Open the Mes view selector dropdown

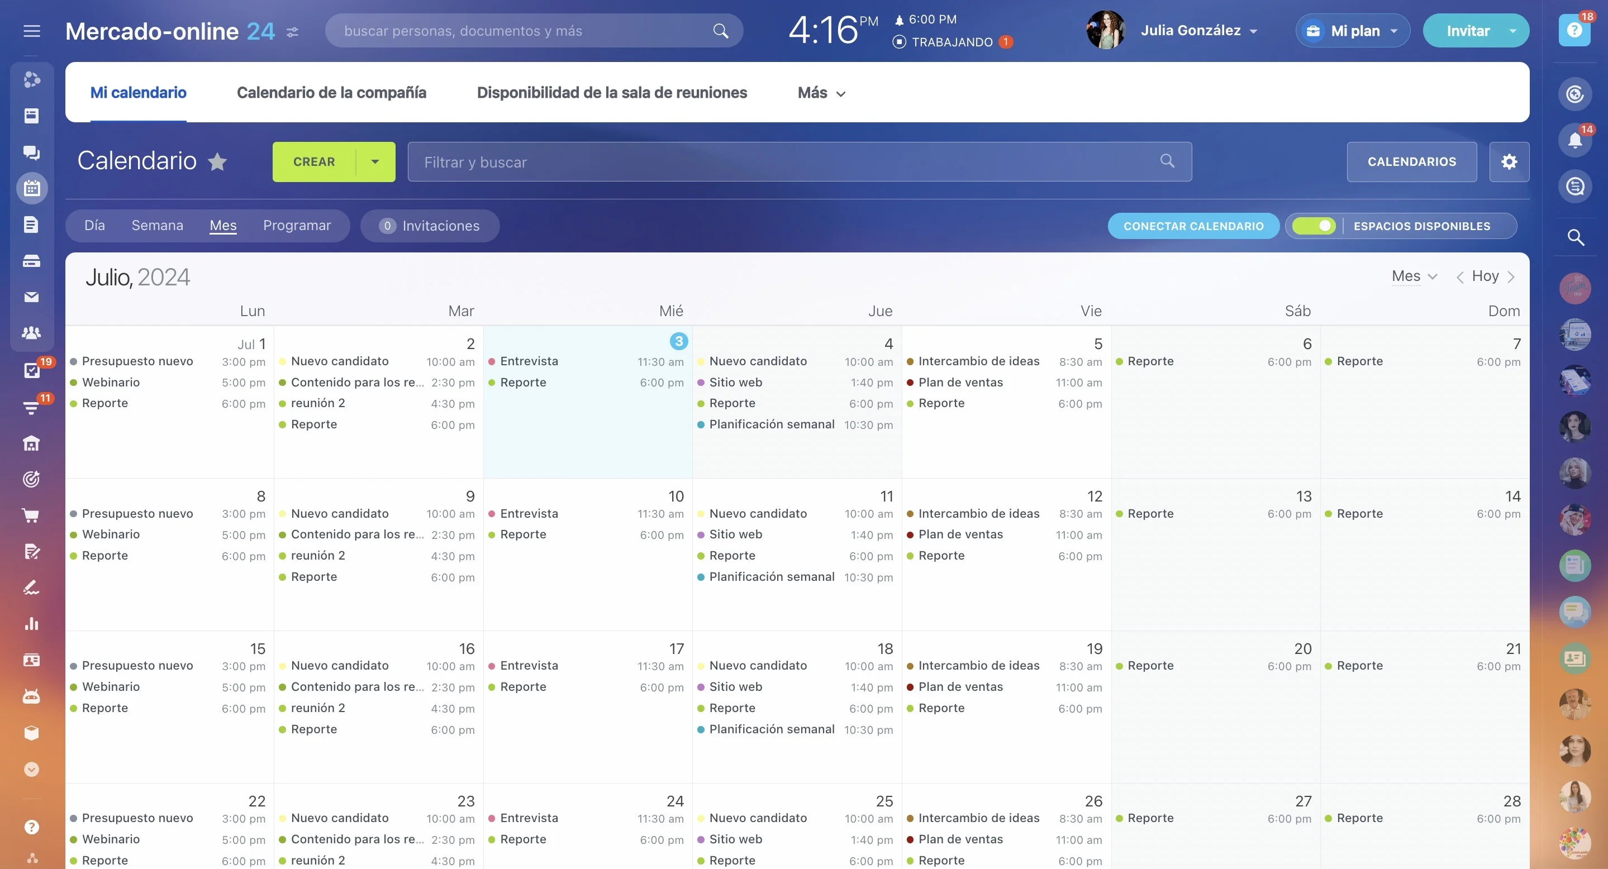1415,276
